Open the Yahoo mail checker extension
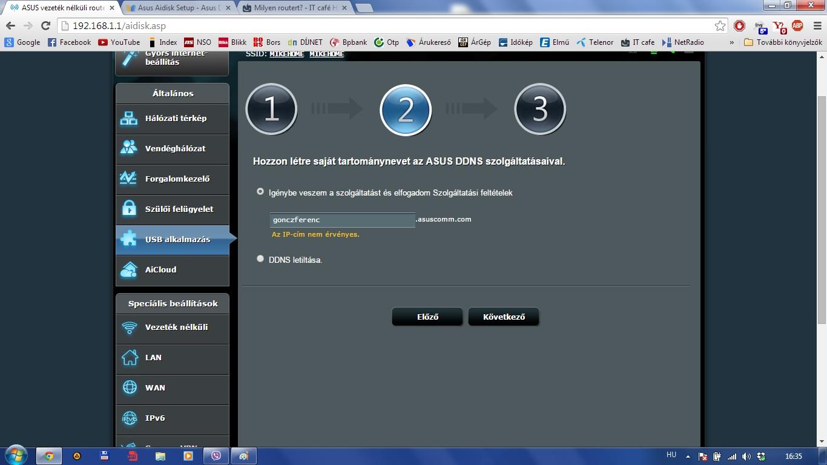Image resolution: width=827 pixels, height=465 pixels. coord(780,27)
